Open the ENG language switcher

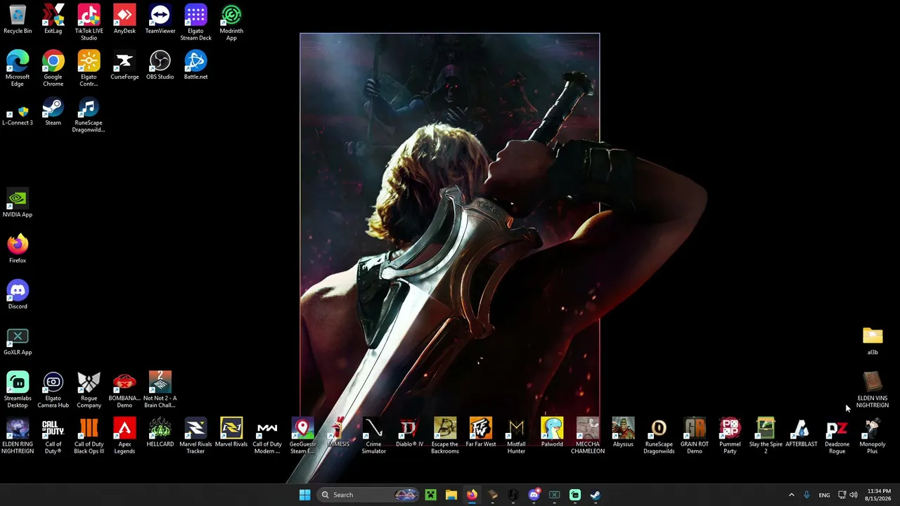[824, 495]
